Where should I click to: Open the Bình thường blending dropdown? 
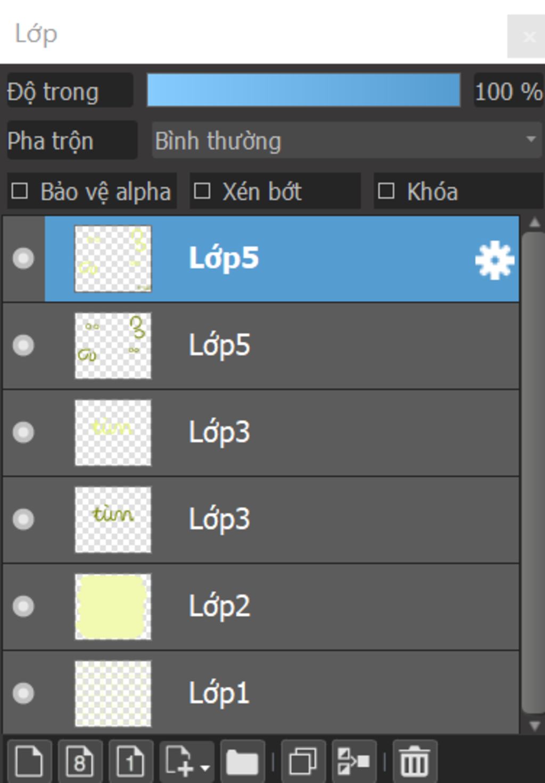coord(347,141)
